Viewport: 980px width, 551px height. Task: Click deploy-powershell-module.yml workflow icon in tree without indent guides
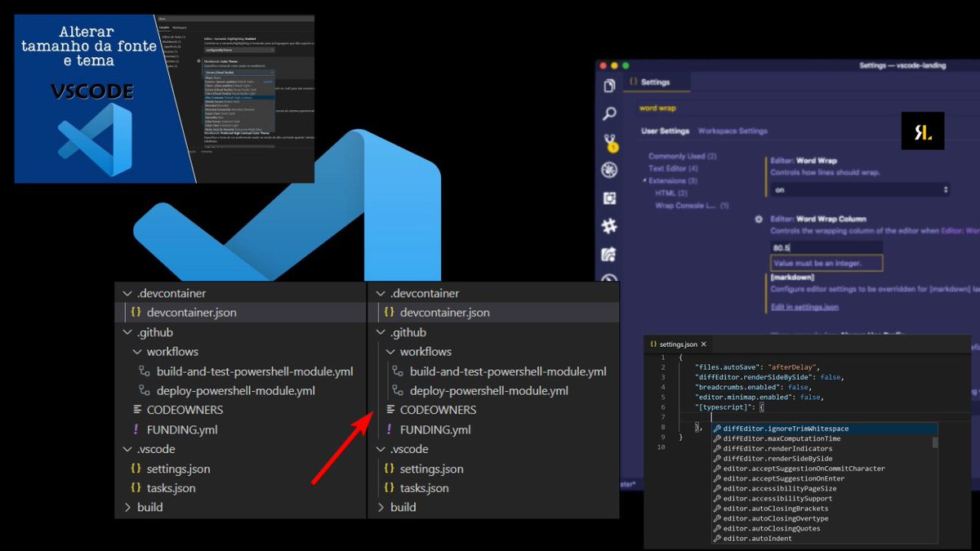coord(145,391)
